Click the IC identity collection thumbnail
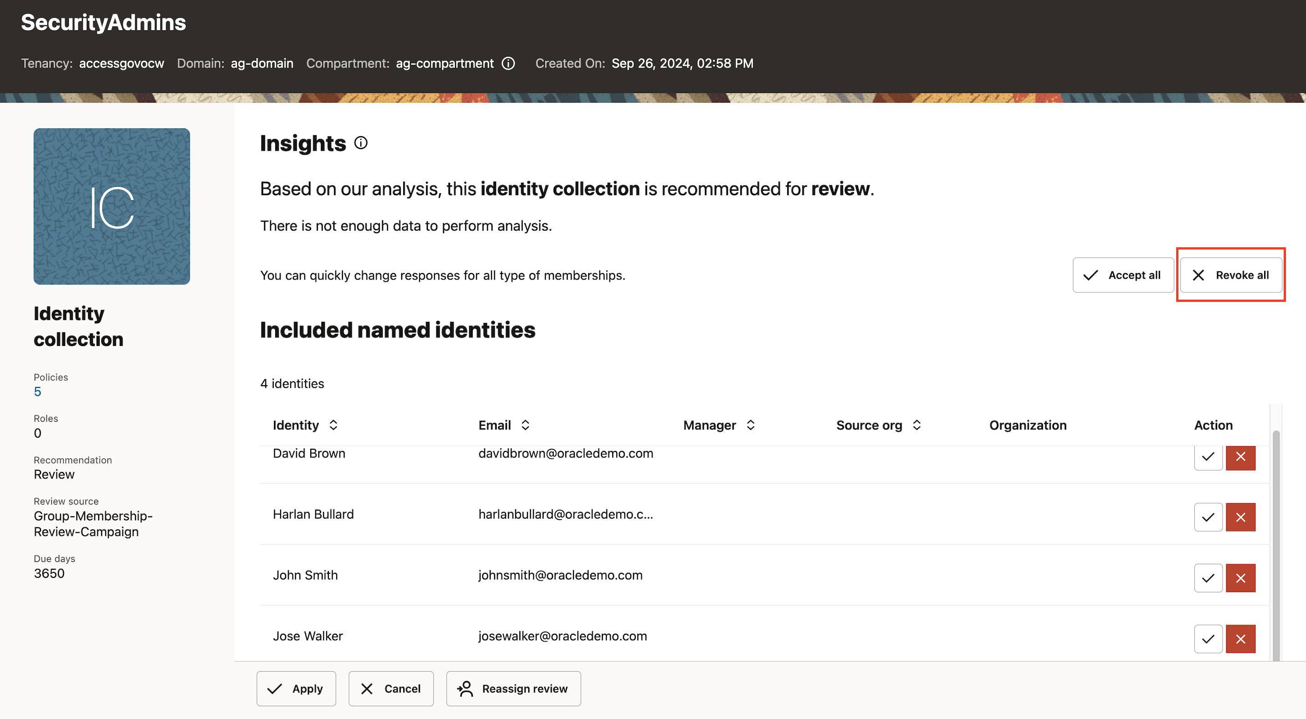The height and width of the screenshot is (719, 1306). tap(112, 206)
